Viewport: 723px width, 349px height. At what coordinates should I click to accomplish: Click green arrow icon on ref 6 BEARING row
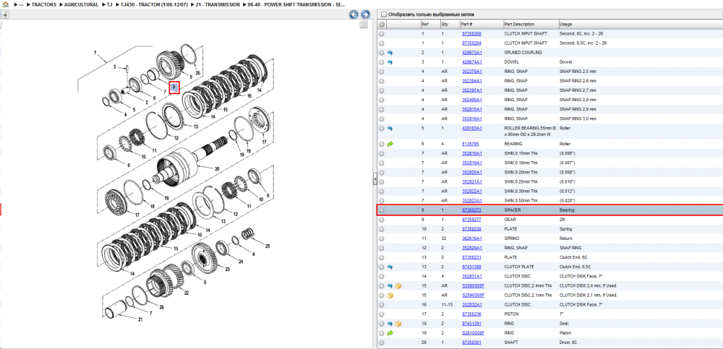pos(390,144)
